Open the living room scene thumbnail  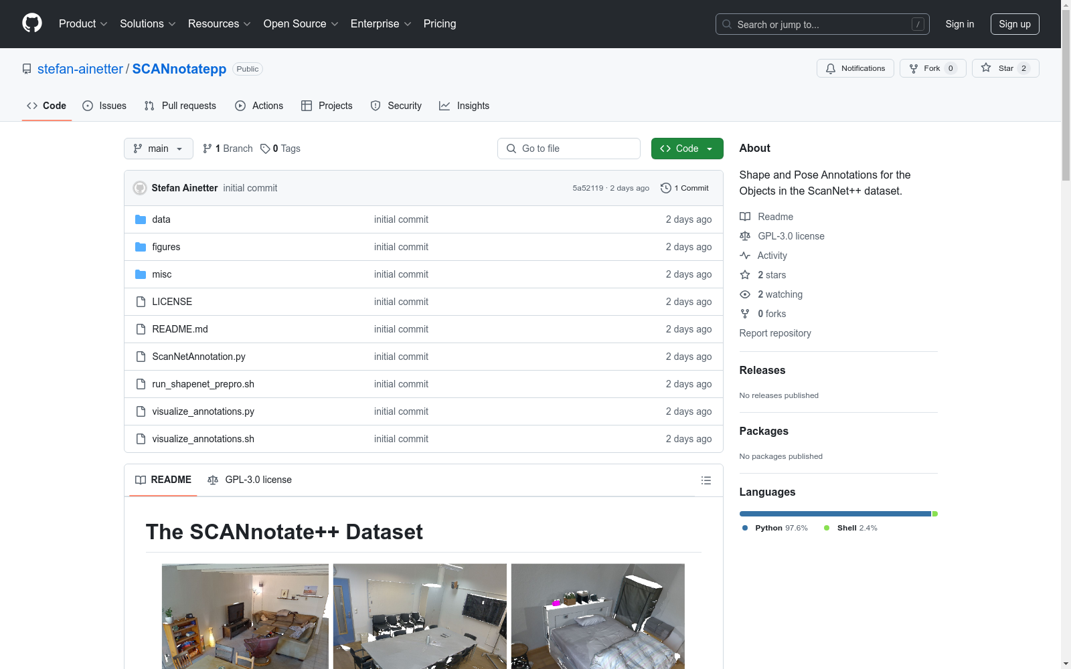[245, 616]
